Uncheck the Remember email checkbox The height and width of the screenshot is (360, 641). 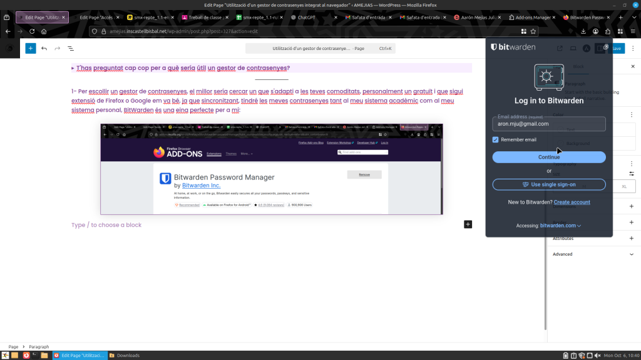coord(496,139)
